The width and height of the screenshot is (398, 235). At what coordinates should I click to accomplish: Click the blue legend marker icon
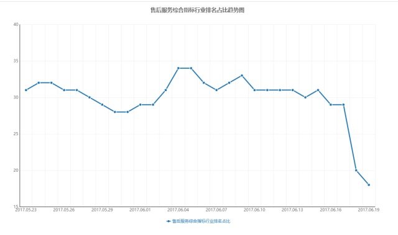pos(169,221)
